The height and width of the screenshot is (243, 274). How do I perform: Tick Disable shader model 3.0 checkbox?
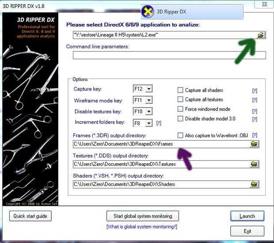click(180, 119)
